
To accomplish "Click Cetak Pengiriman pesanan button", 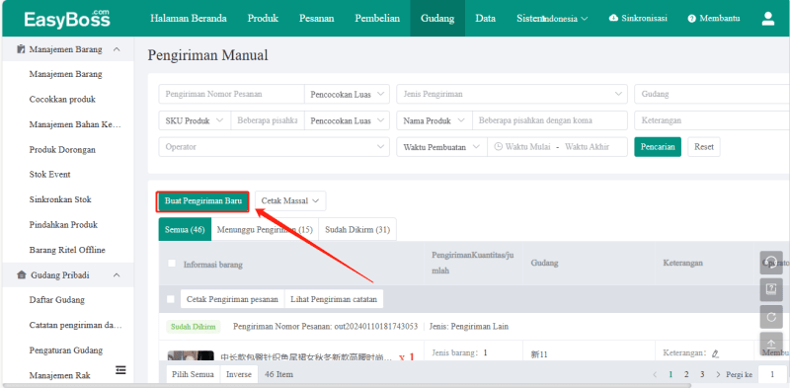I will [232, 299].
